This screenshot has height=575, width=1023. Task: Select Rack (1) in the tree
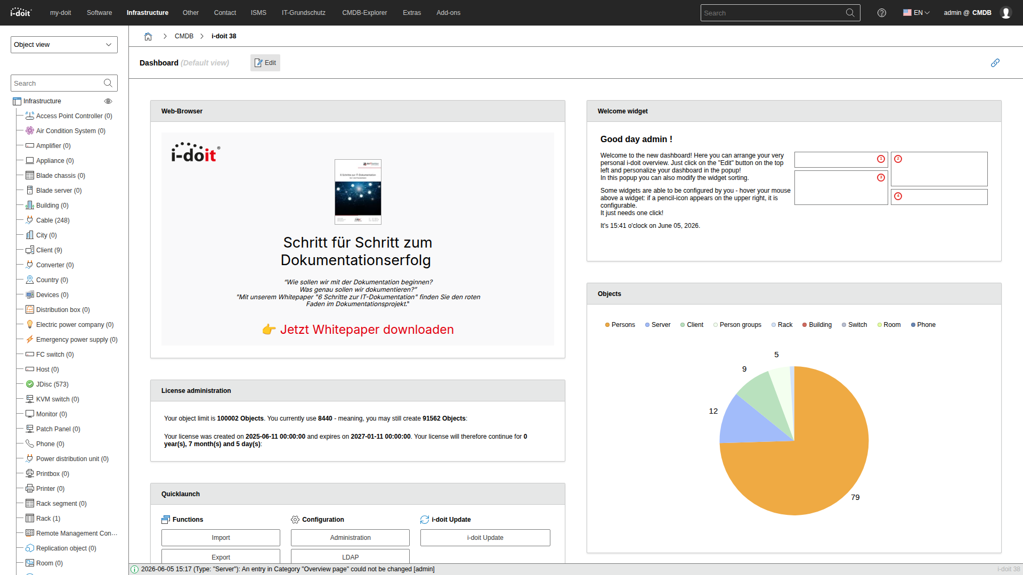(48, 518)
